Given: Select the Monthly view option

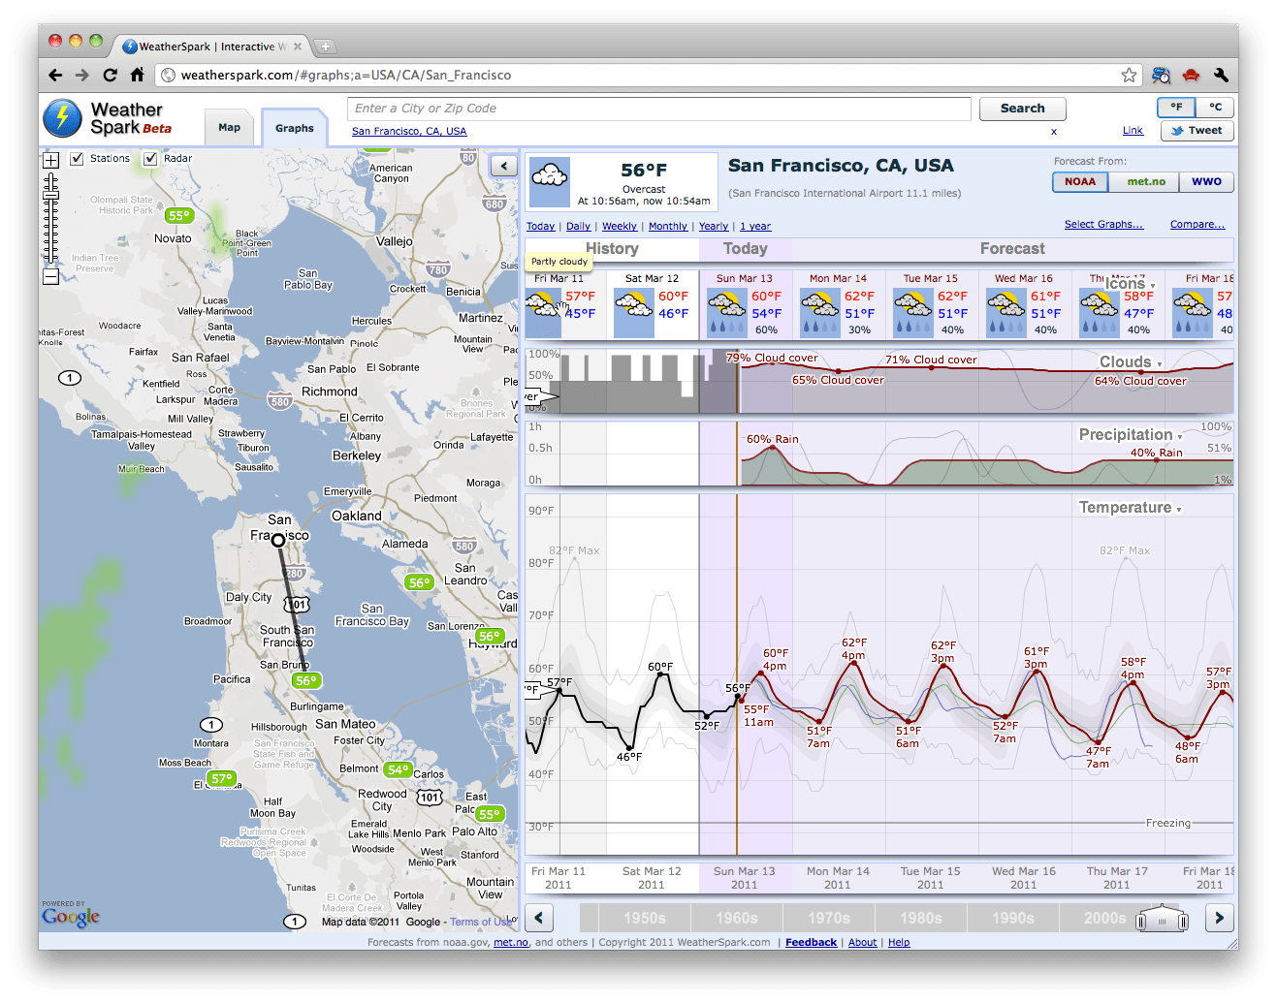Looking at the screenshot, I should pos(668,226).
